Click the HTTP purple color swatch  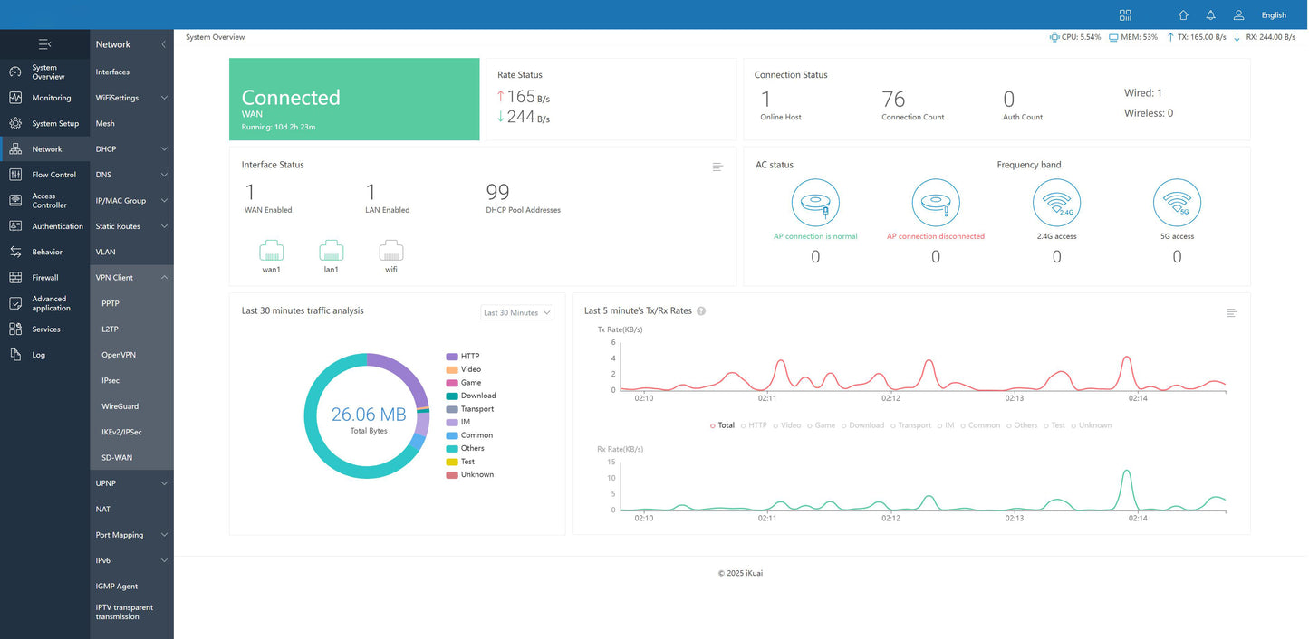[452, 357]
